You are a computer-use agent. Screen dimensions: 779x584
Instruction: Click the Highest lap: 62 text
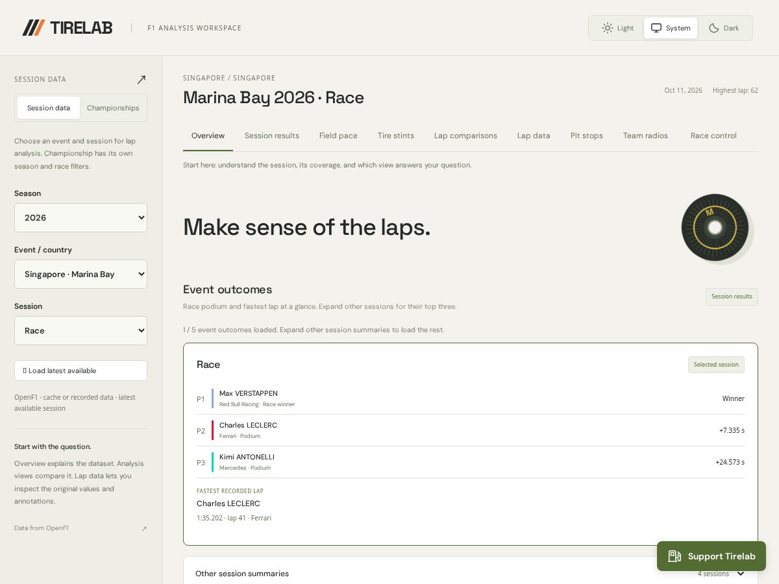tap(736, 90)
